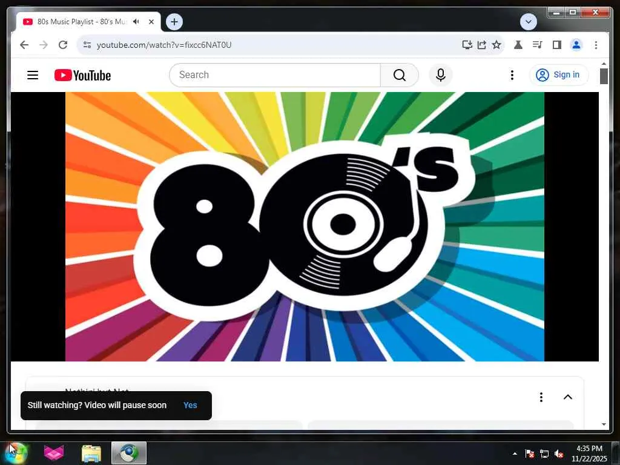Sign in to YouTube
Image resolution: width=620 pixels, height=465 pixels.
click(x=558, y=74)
